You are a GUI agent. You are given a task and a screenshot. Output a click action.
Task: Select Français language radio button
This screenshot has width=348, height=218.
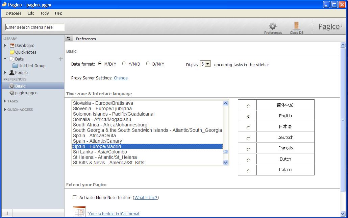tap(248, 149)
